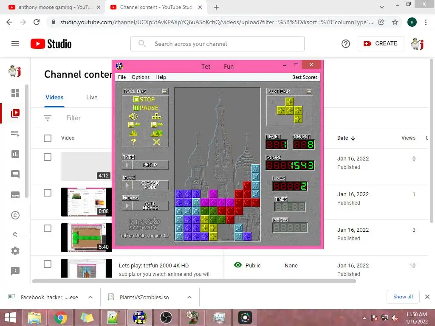
Task: Change MODE with Classic Mode arrow
Action: 127,185
